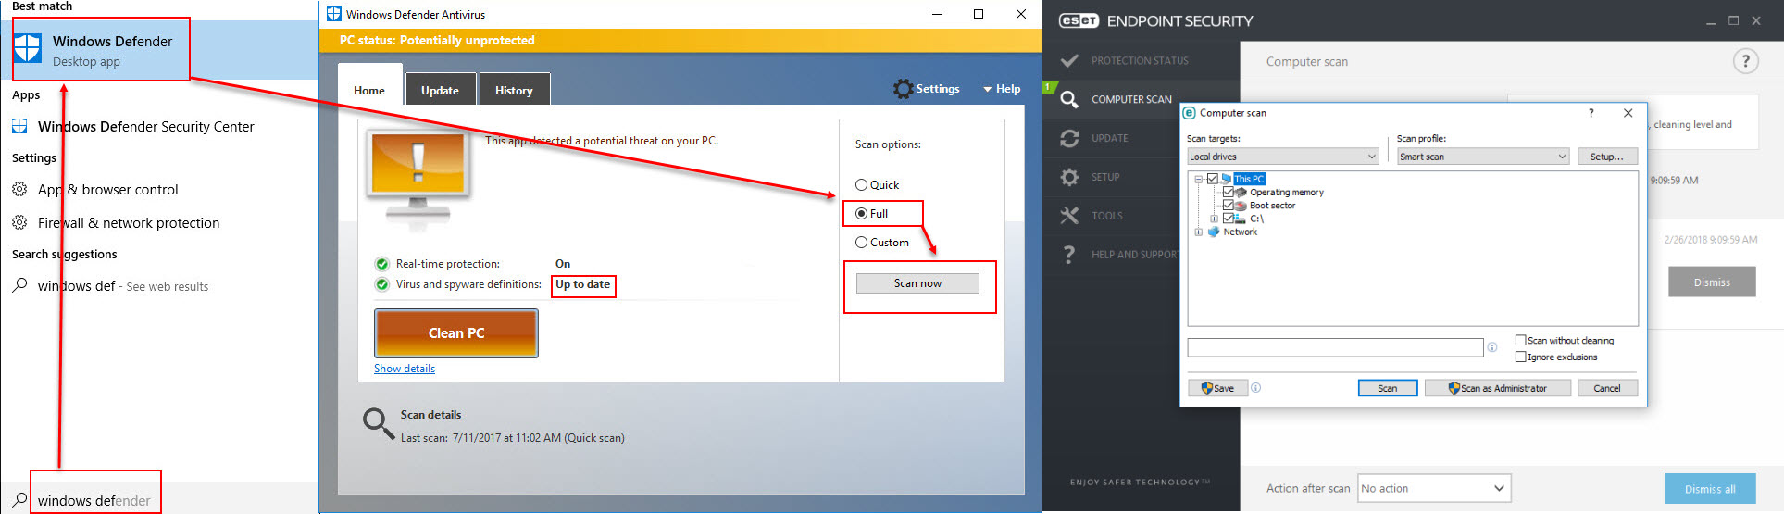Click Setup... in Computer scan dialog
This screenshot has height=514, width=1784.
tap(1607, 157)
